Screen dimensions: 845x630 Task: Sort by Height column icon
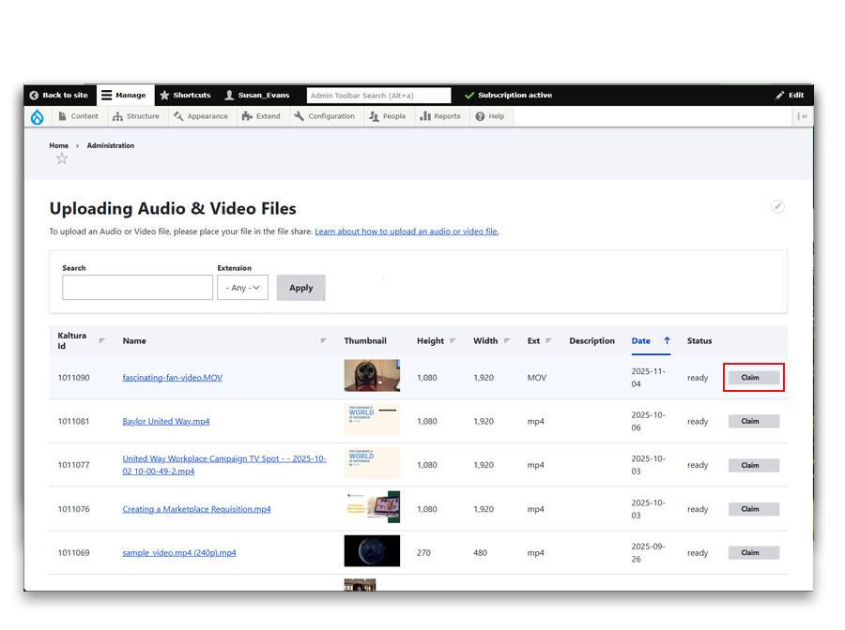pos(453,340)
